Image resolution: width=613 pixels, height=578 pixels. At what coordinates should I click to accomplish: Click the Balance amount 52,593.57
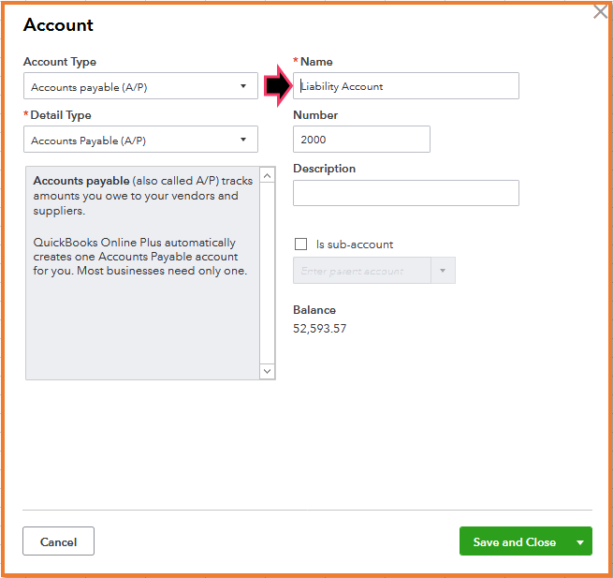[x=319, y=329]
